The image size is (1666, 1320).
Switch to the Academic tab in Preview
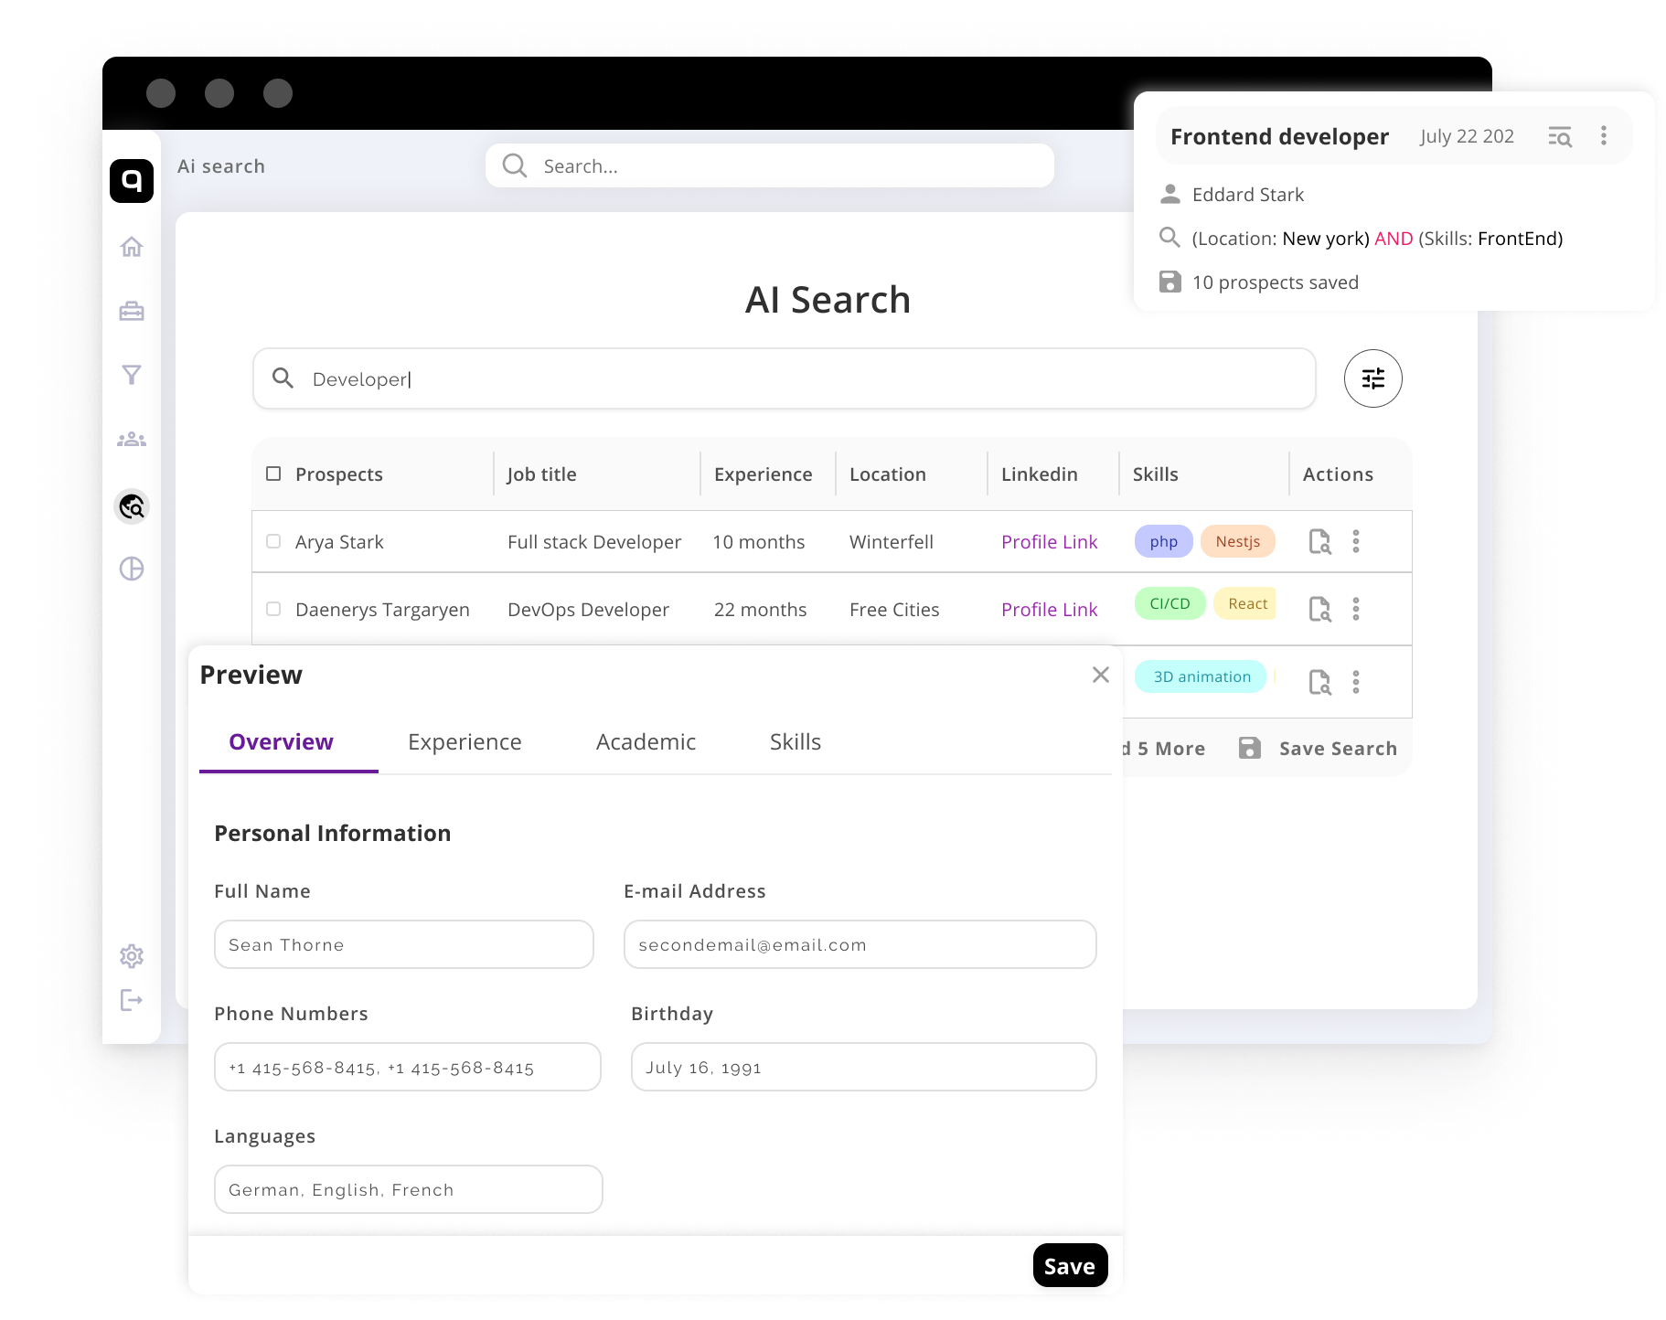(x=646, y=741)
